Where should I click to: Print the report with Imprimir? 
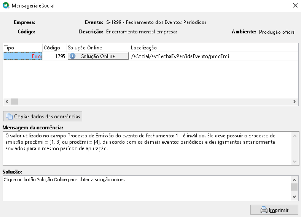coord(274,210)
